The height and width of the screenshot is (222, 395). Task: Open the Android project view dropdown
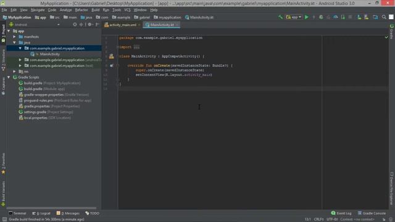pyautogui.click(x=35, y=25)
